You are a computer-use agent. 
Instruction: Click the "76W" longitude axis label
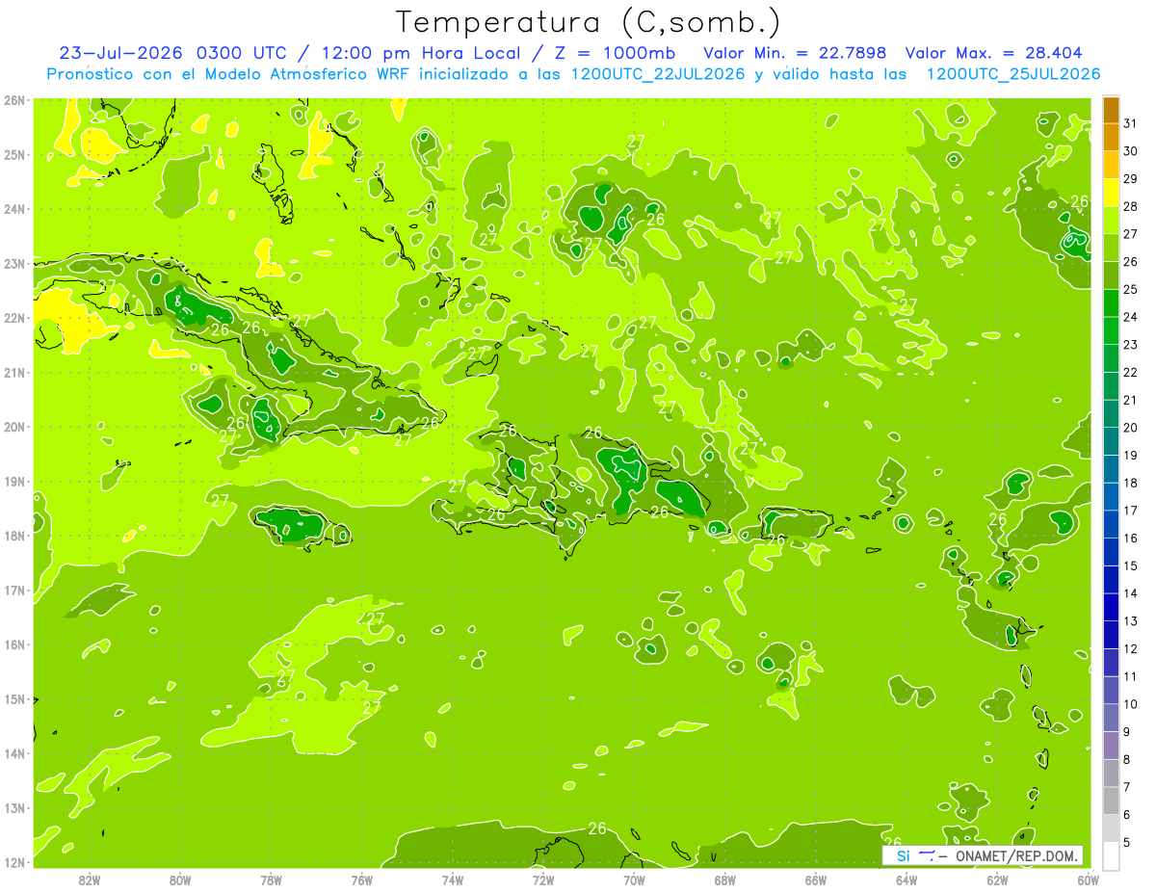pyautogui.click(x=361, y=880)
